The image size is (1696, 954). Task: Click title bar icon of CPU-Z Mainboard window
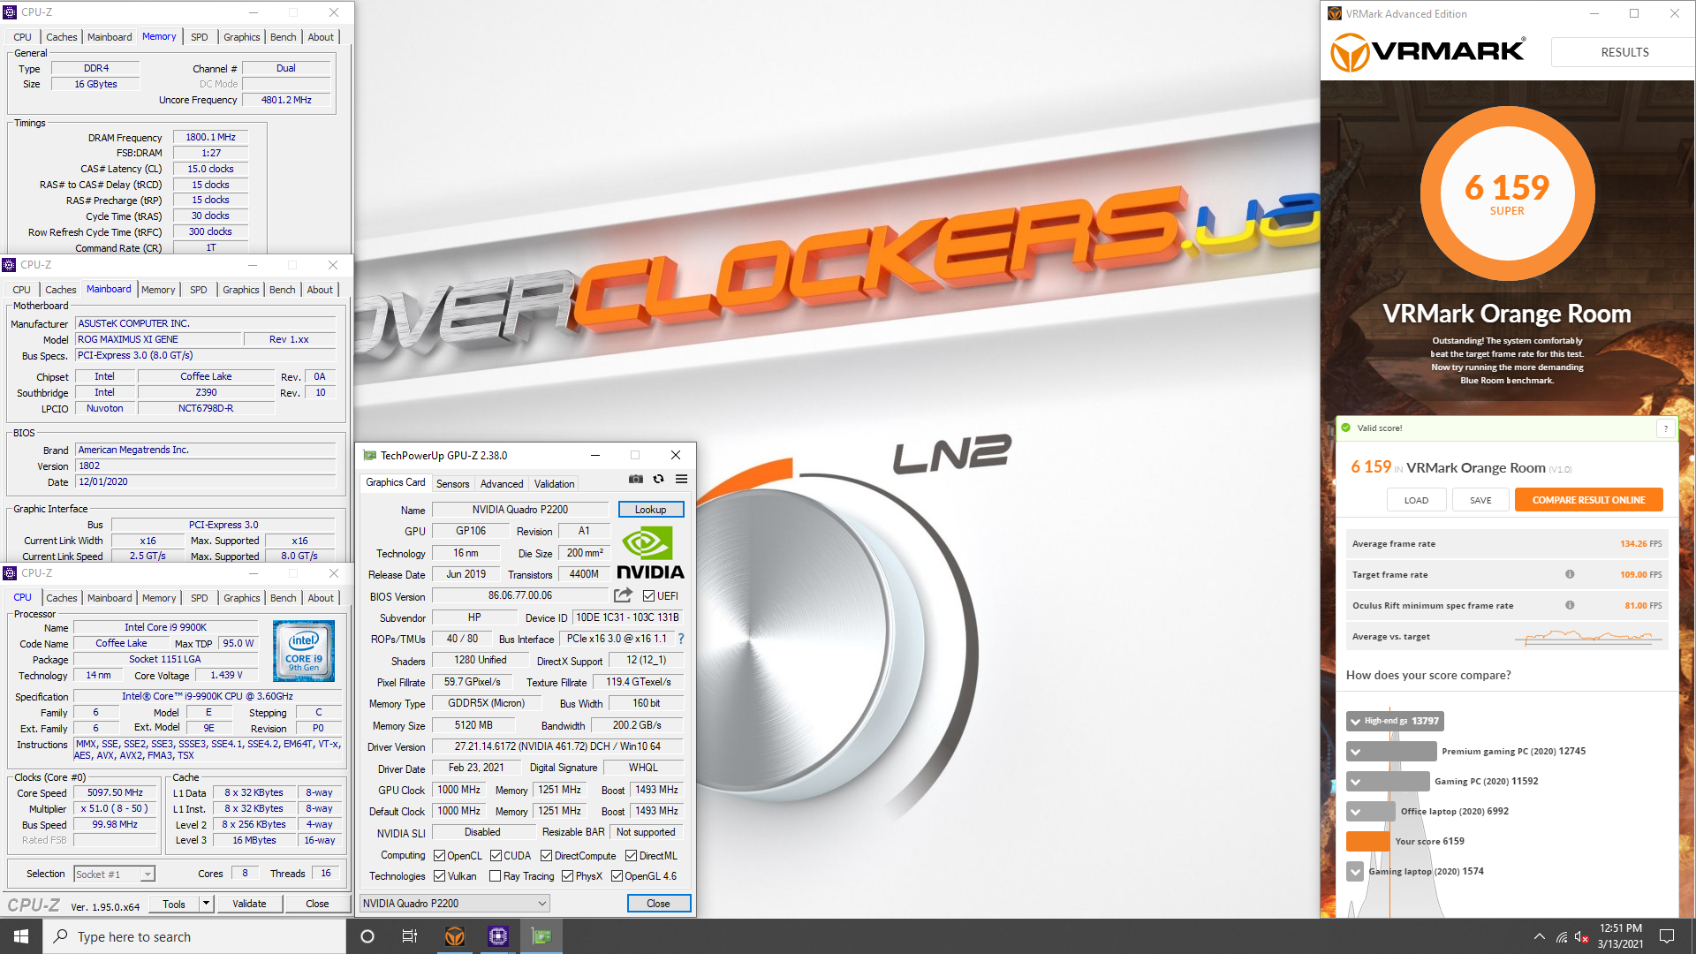[9, 265]
